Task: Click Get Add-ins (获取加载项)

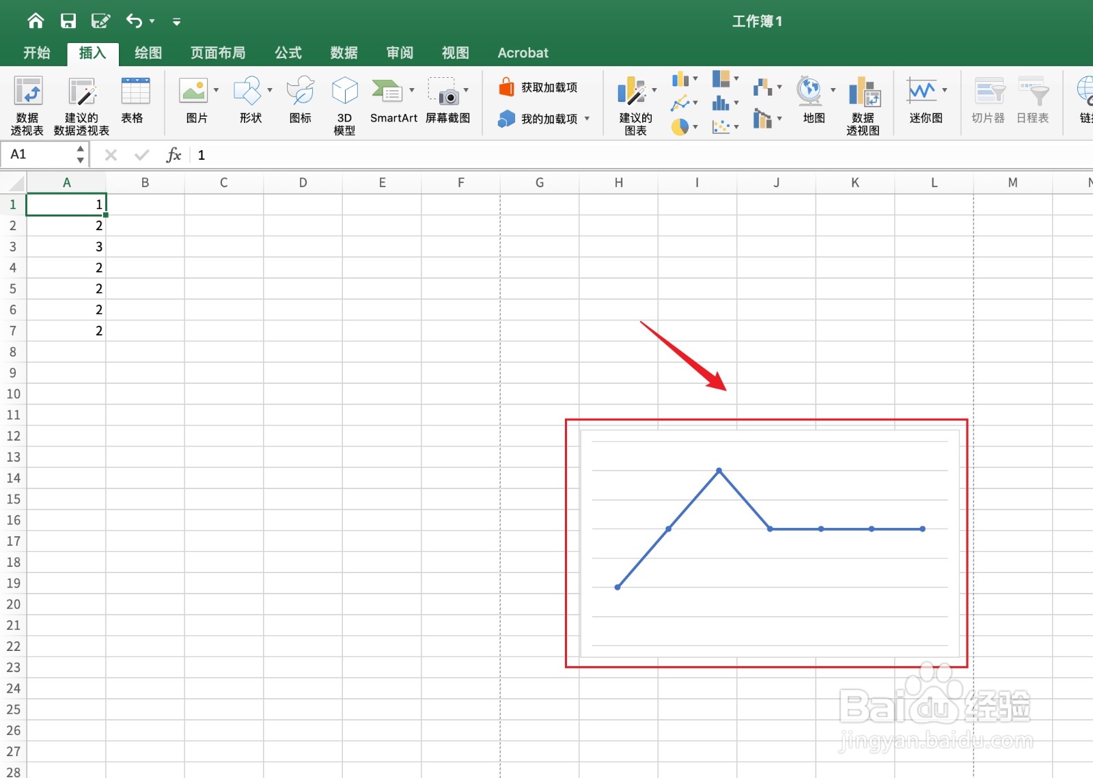Action: click(x=538, y=87)
